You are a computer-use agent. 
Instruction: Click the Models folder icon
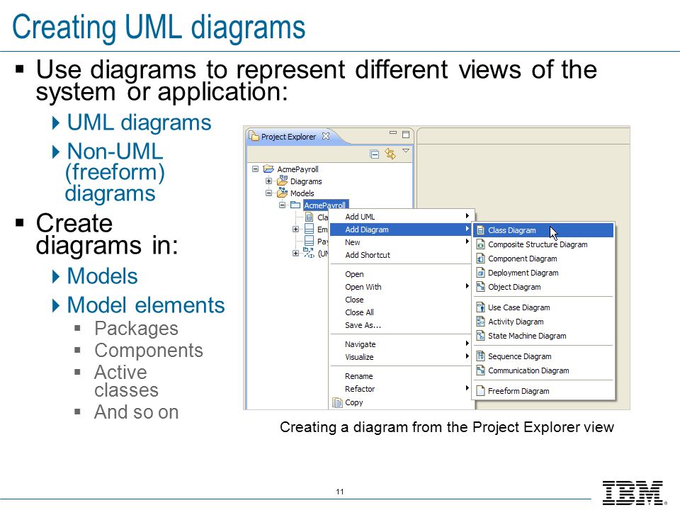pos(282,193)
